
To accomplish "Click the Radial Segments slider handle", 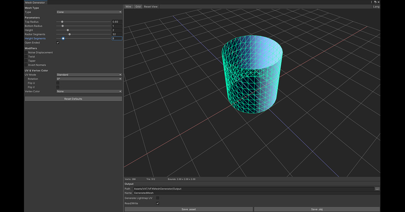I will 70,34.
